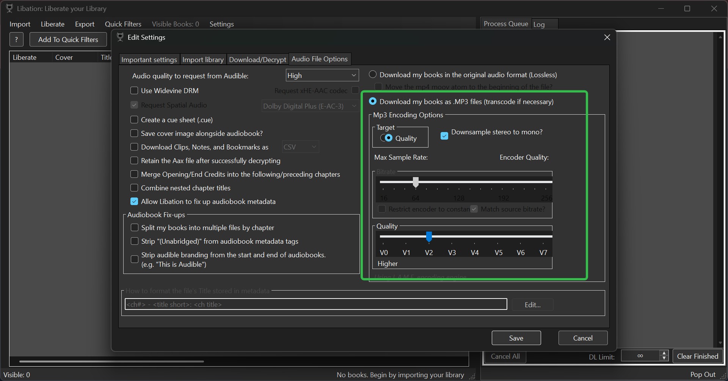Enable Use Widevine DRM
This screenshot has height=381, width=728.
[134, 90]
